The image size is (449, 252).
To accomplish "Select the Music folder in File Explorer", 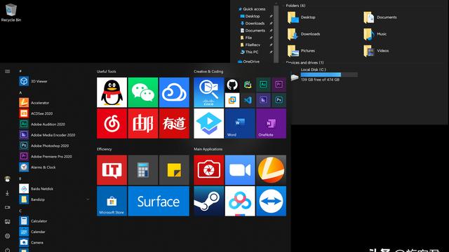I will coord(375,34).
